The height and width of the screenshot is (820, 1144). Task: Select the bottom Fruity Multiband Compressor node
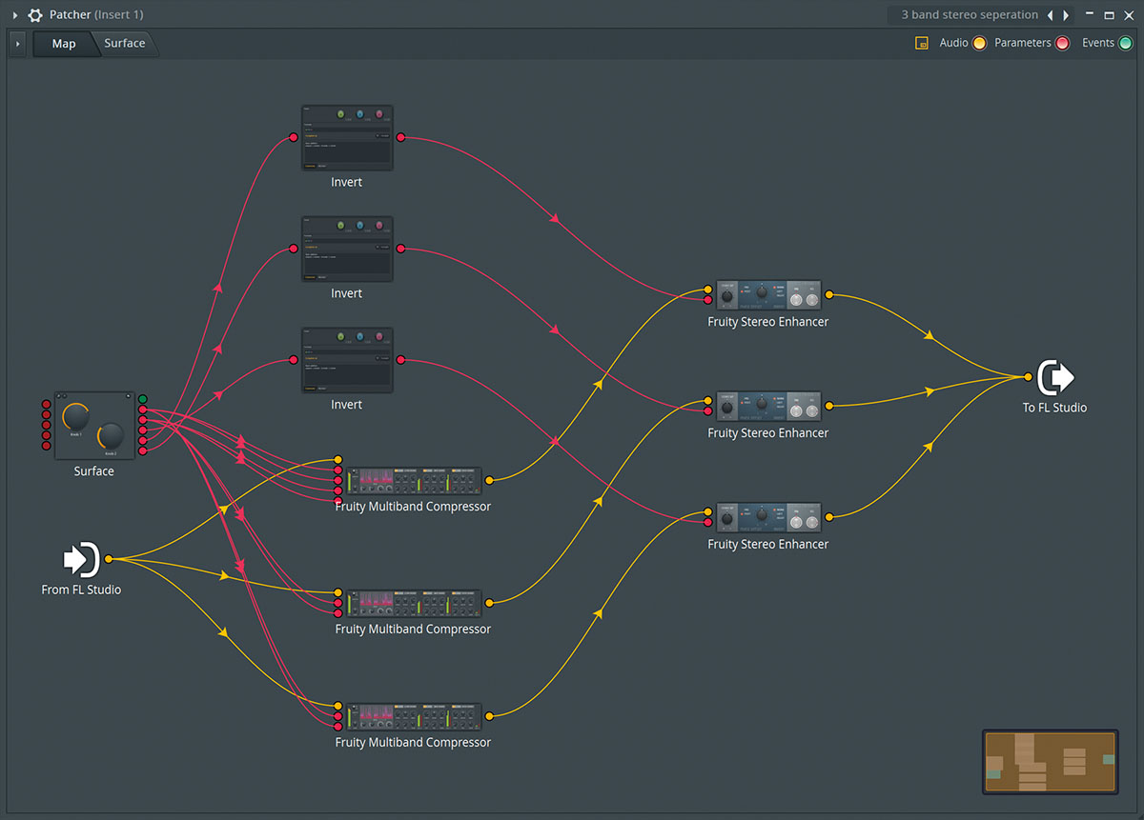click(x=415, y=716)
